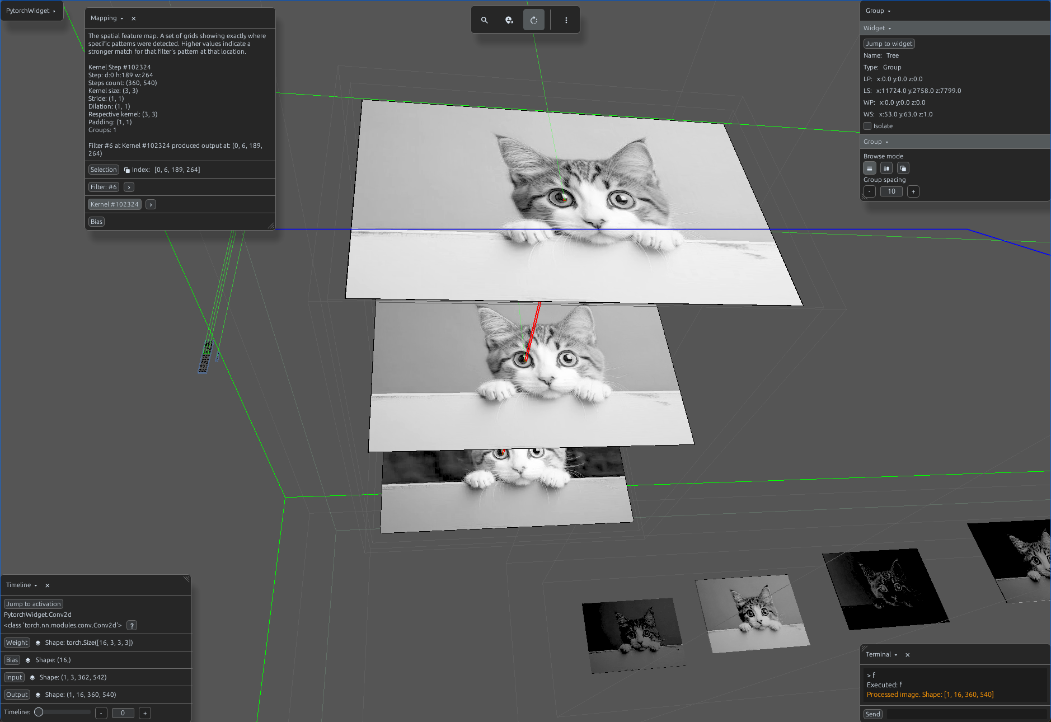Close the Timeline panel
Viewport: 1051px width, 722px height.
tap(48, 585)
